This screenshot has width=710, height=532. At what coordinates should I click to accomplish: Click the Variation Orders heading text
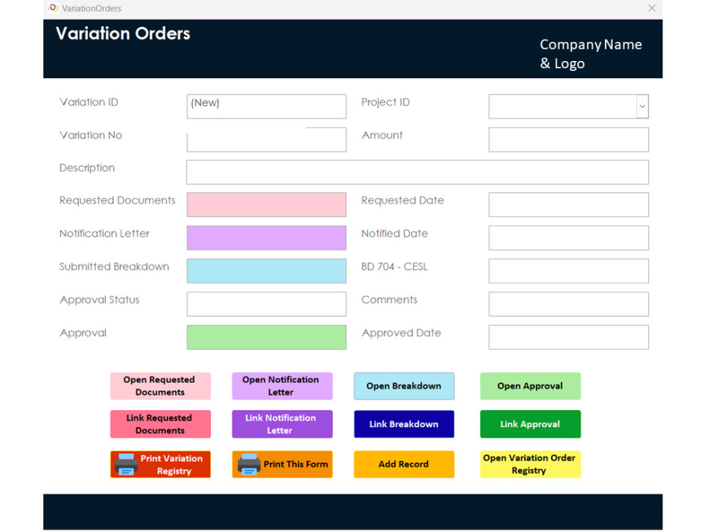pyautogui.click(x=123, y=33)
